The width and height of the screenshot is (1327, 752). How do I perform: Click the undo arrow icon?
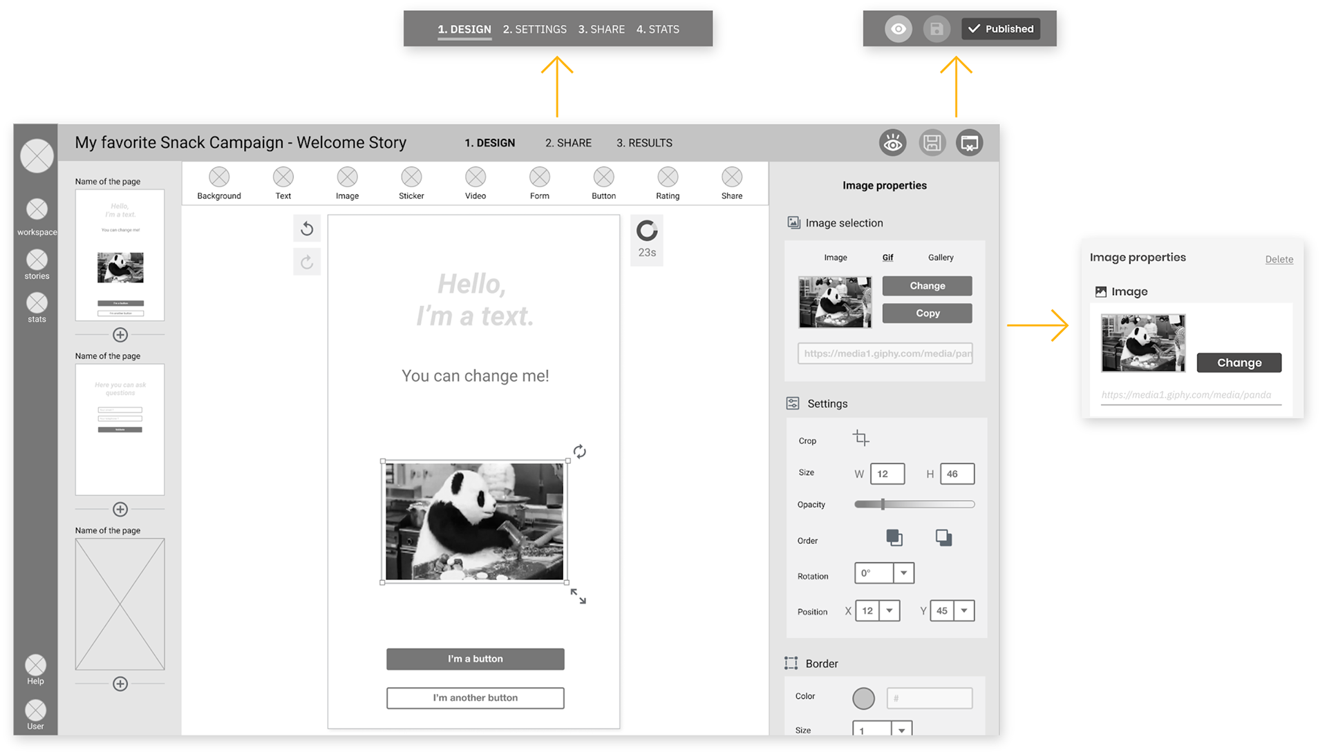307,229
